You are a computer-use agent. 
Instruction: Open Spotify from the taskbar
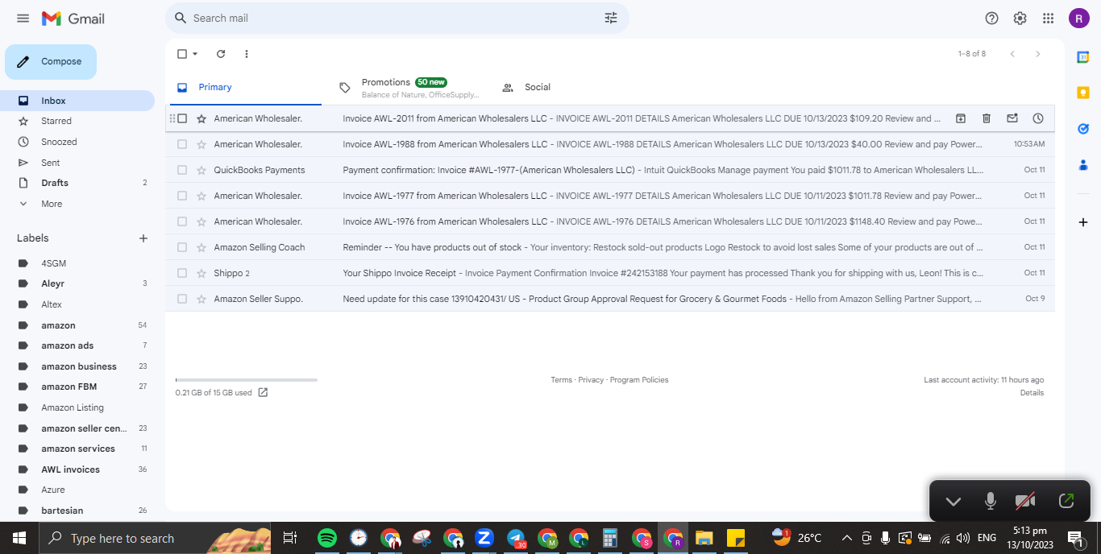click(x=326, y=538)
